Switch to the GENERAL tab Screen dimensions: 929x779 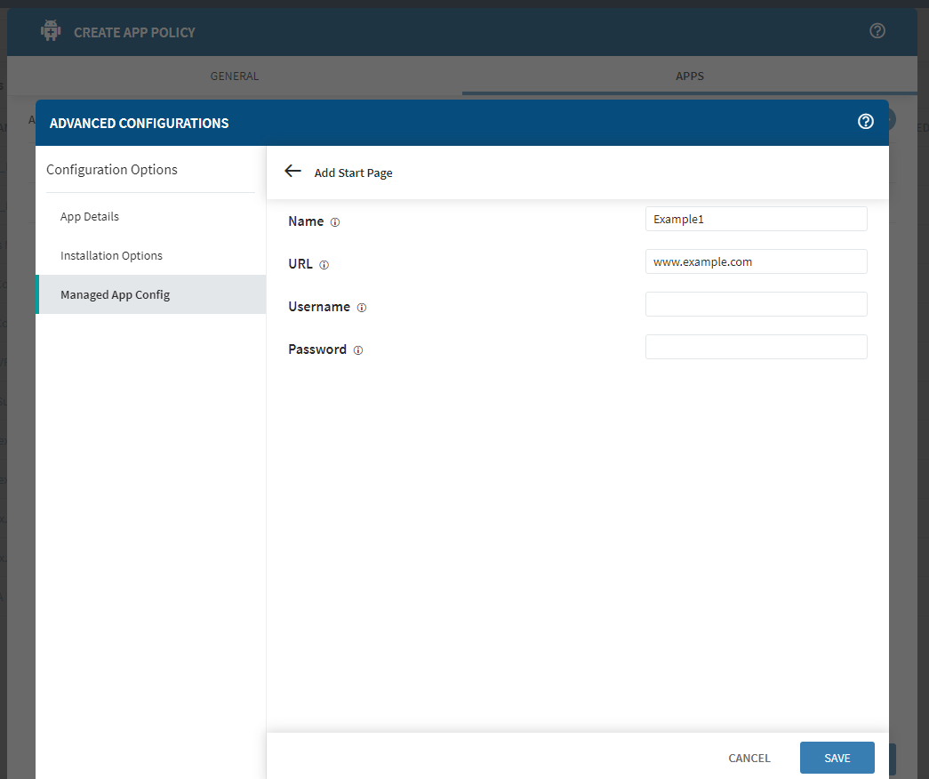pos(235,76)
